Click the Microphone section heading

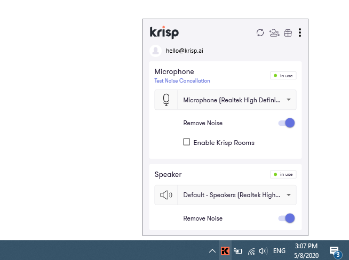tap(174, 71)
